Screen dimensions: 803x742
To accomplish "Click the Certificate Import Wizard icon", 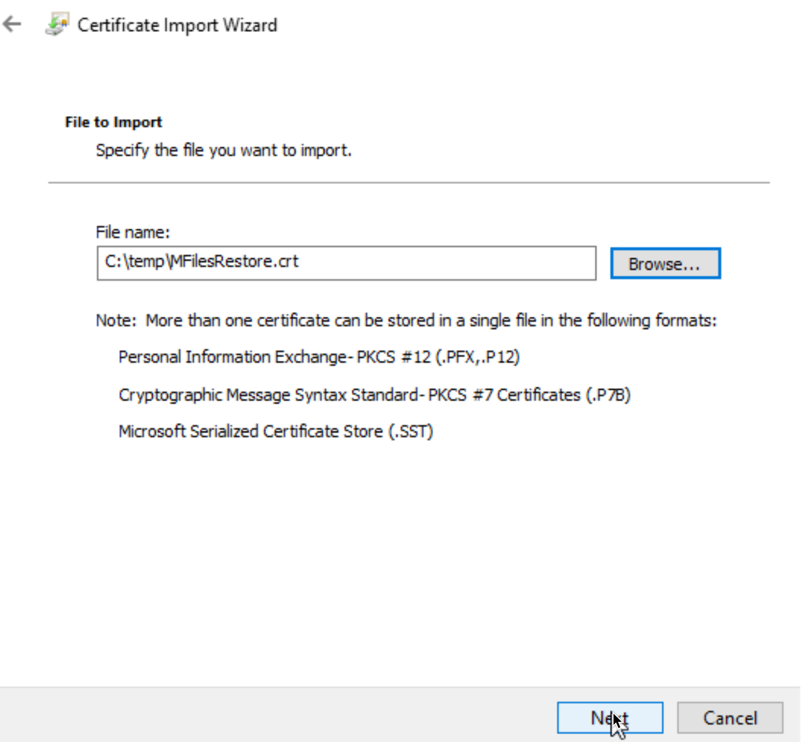I will 57,24.
